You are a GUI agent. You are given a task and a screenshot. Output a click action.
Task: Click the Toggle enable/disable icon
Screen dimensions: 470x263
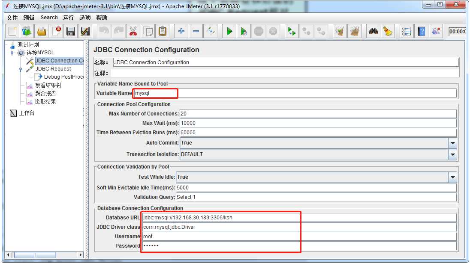pos(211,31)
